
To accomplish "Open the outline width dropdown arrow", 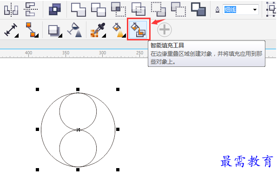I will point(255,10).
